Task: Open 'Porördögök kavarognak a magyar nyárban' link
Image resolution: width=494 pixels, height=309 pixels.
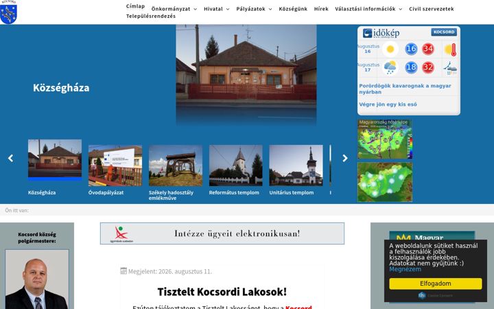Action: (x=405, y=89)
